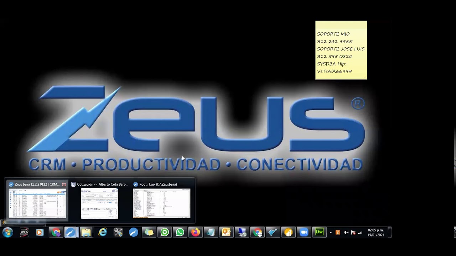Open Outlook from the taskbar

pyautogui.click(x=226, y=233)
